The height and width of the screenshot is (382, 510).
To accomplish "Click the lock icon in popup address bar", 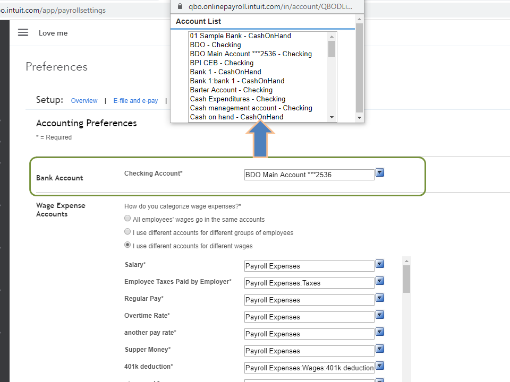I will pos(180,6).
